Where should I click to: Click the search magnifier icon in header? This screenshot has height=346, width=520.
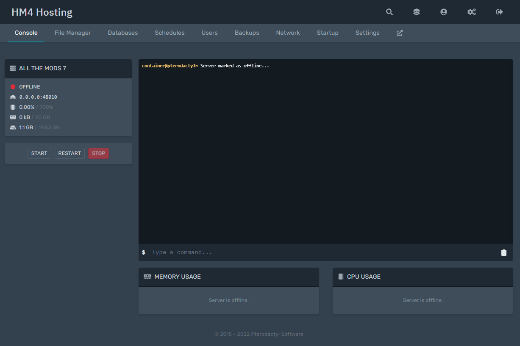[x=389, y=12]
